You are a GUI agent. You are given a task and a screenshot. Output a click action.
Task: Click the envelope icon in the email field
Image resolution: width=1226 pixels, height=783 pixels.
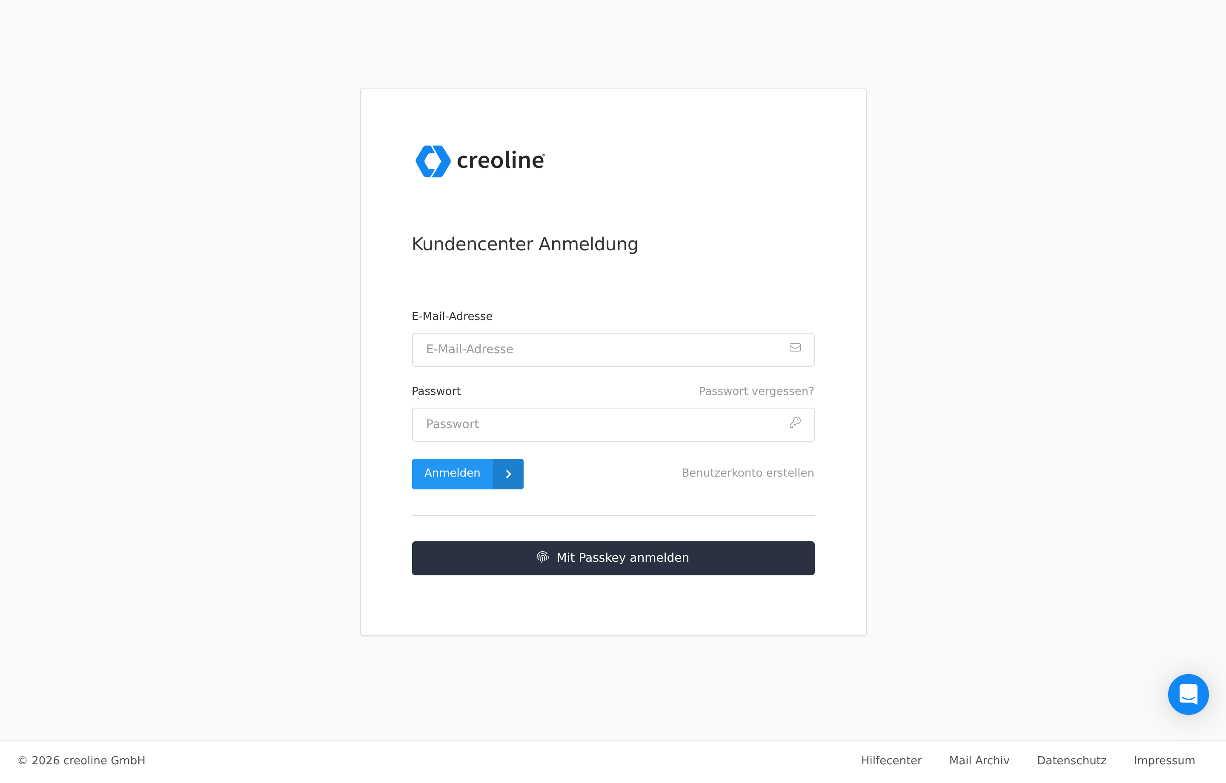coord(795,348)
